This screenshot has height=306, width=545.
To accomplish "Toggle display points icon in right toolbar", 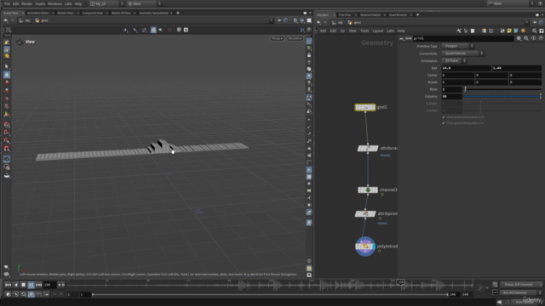I will point(309,120).
